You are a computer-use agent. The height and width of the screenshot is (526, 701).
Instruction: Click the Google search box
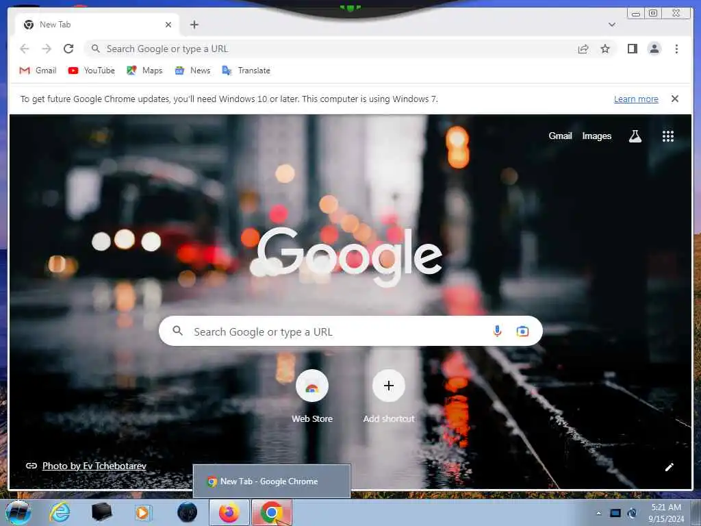click(x=350, y=331)
